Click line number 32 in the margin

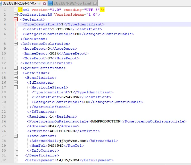click(4, 160)
